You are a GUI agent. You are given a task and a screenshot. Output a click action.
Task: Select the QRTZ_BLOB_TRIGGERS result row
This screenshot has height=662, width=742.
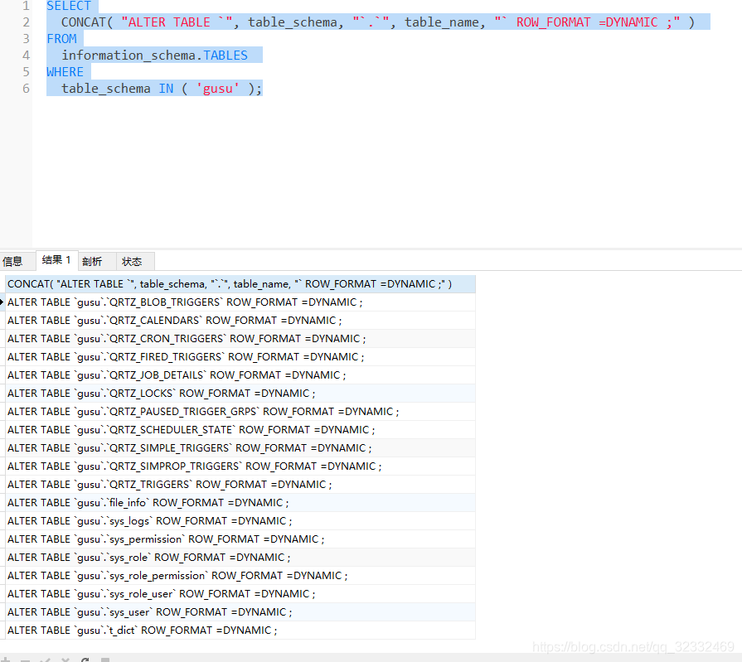(x=240, y=302)
